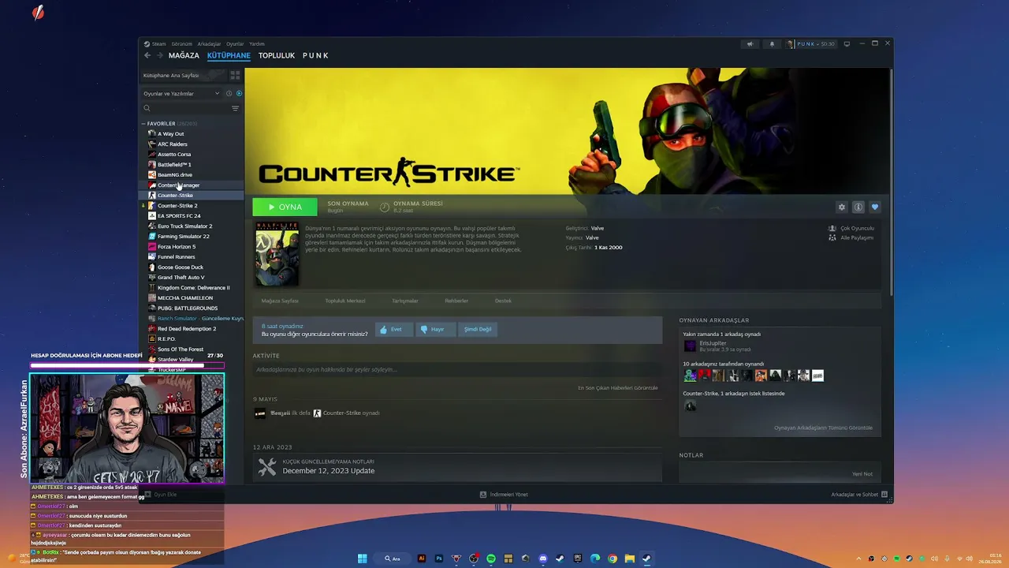
Task: Open the Friends and Chat icon
Action: [884, 495]
